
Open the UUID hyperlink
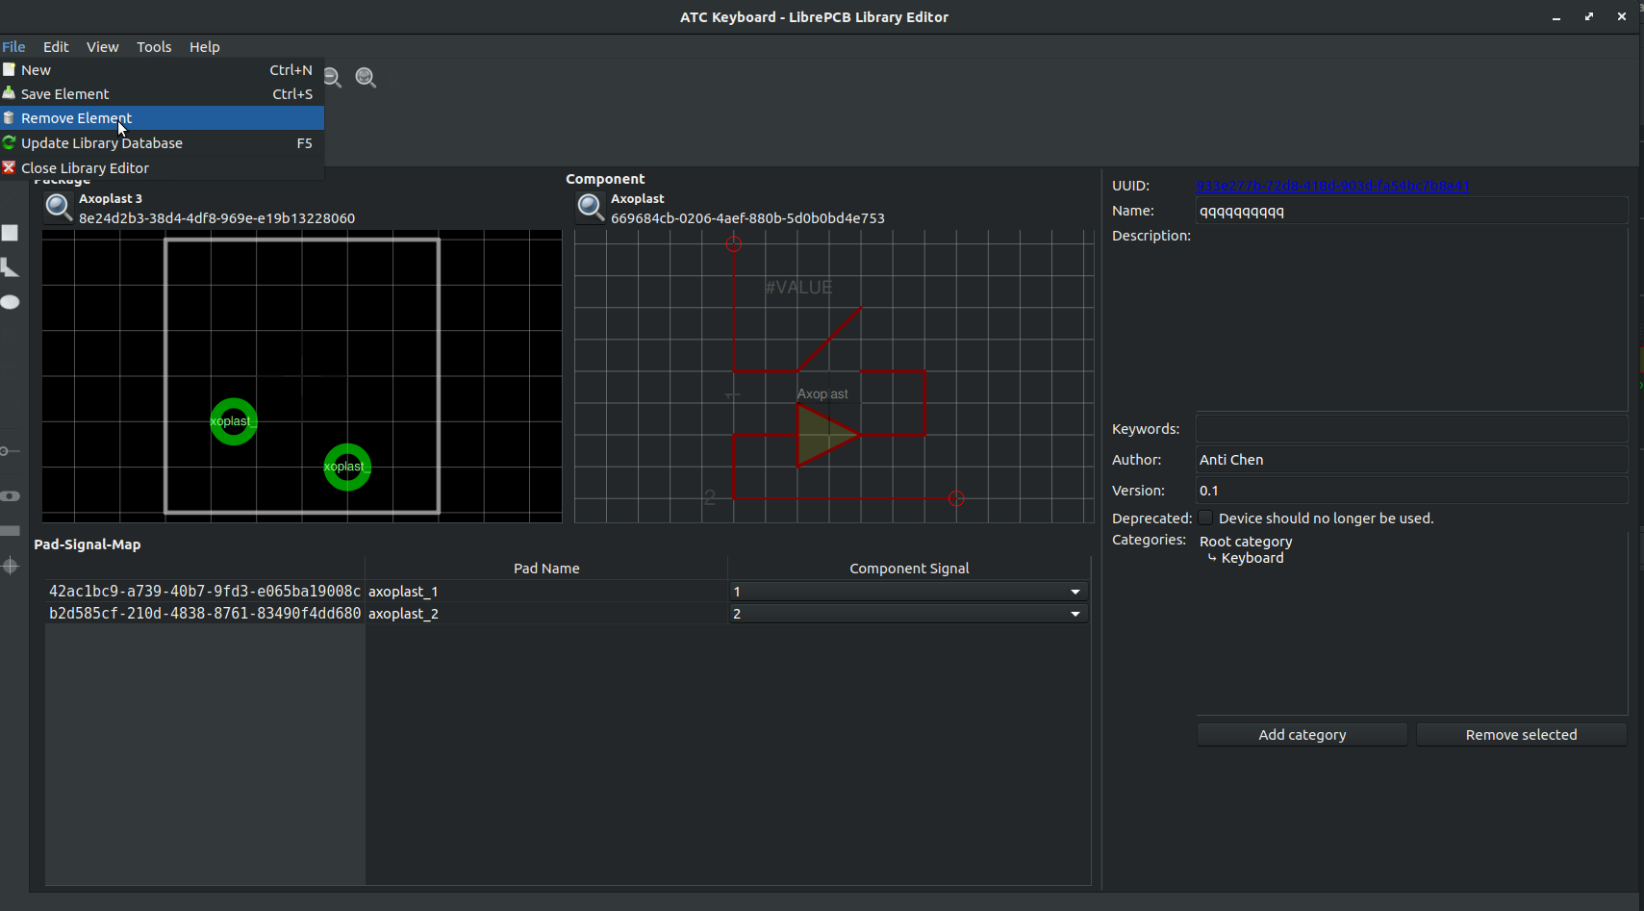[1332, 186]
